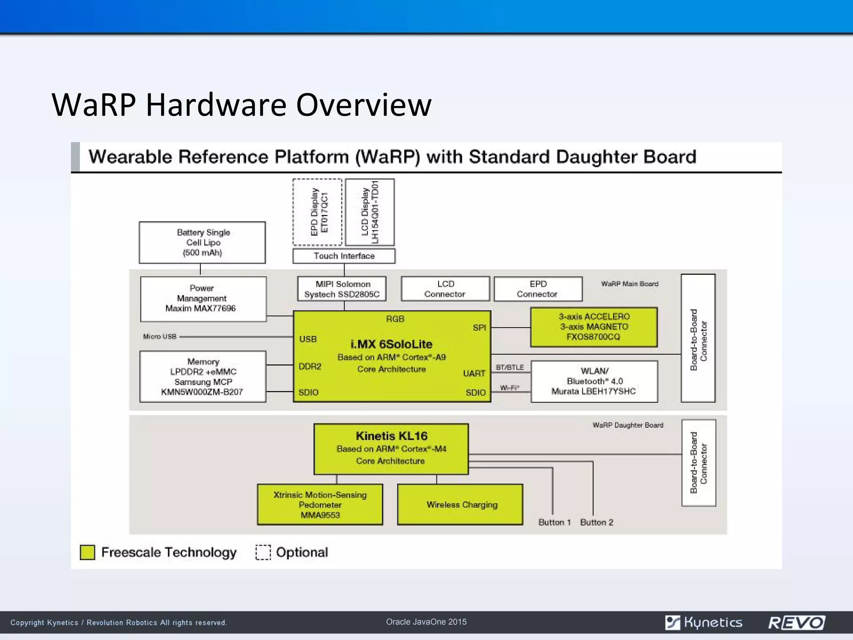
Task: Click the Memory LPDDR2 +eMMC Samsung block
Action: (203, 377)
